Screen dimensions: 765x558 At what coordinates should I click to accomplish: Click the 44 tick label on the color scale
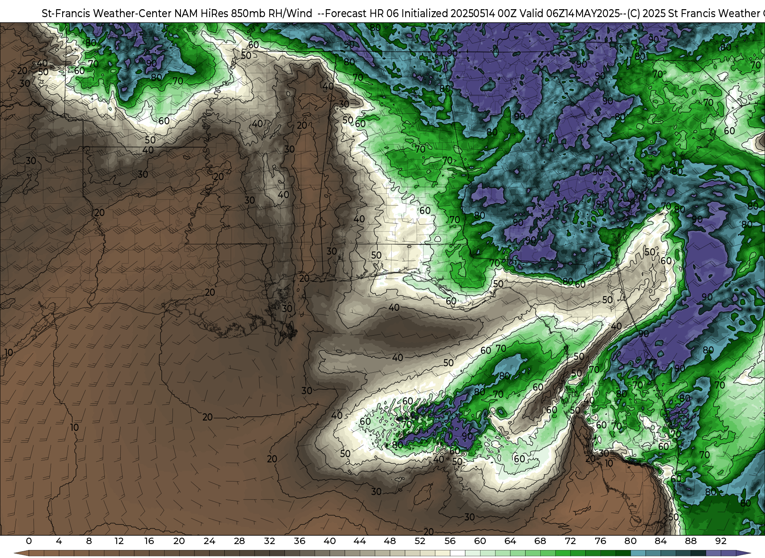[360, 541]
